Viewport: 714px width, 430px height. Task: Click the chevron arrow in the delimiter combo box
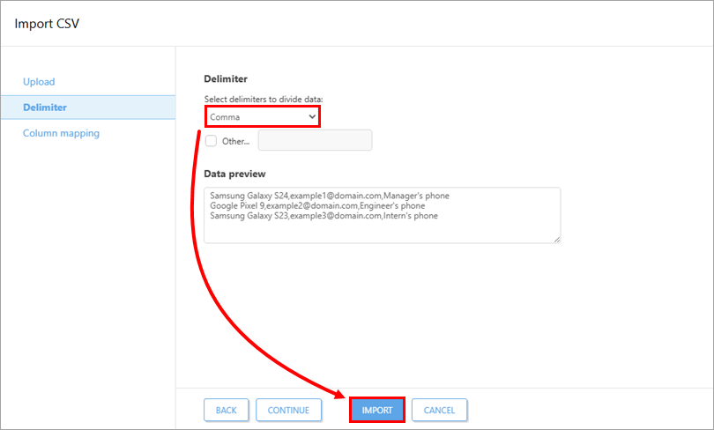312,117
